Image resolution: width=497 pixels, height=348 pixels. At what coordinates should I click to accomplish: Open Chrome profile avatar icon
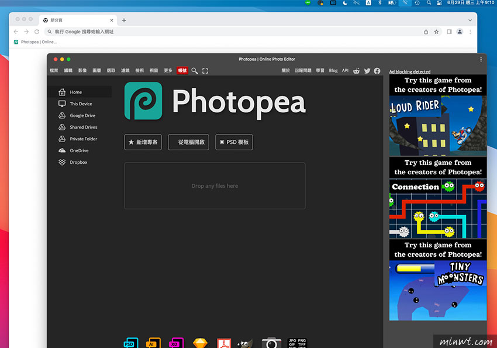[x=460, y=32]
